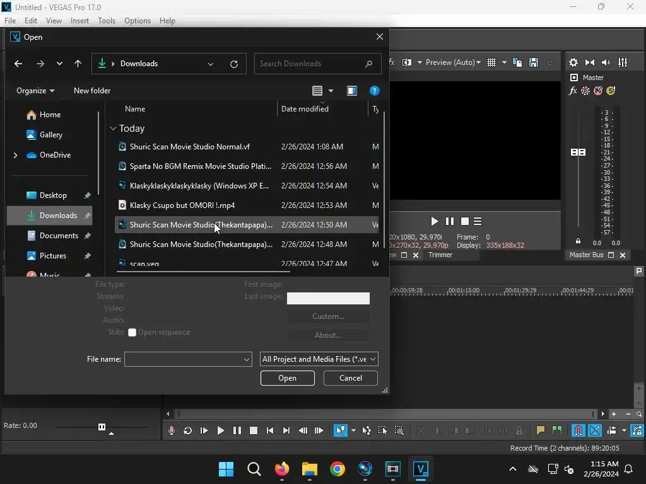Adjust the playback Rate slider handle

click(102, 427)
